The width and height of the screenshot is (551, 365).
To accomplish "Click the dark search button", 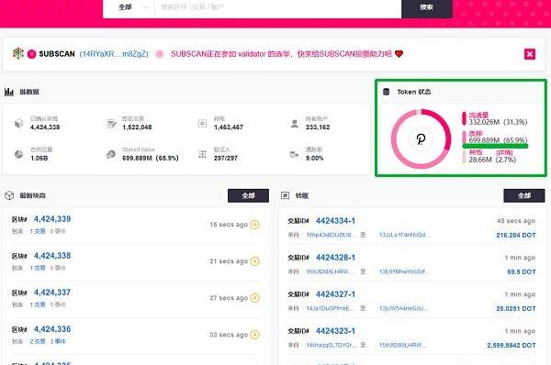I will pos(427,7).
